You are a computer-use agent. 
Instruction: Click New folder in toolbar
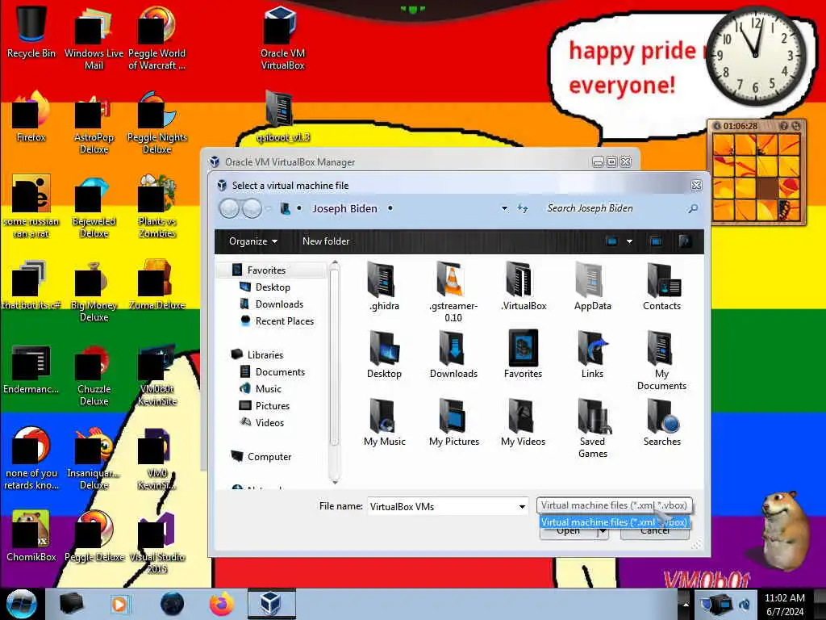tap(326, 241)
